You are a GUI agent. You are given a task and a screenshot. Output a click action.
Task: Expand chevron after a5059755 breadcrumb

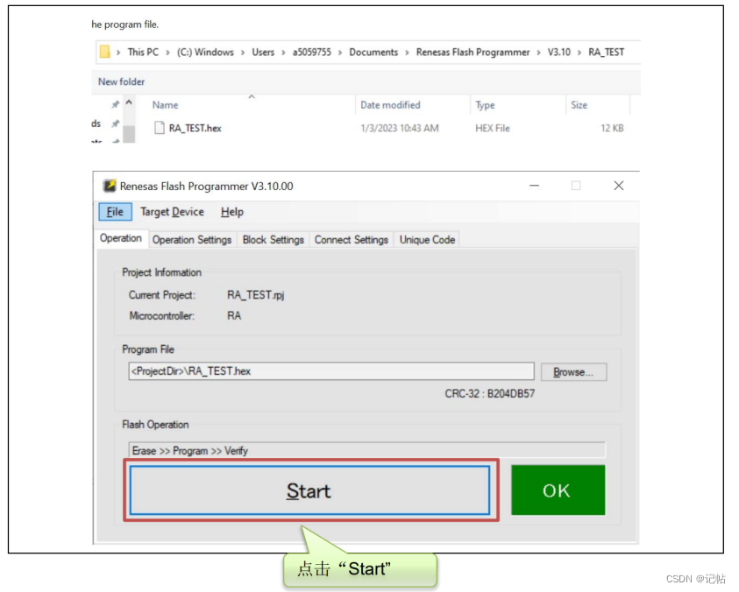[340, 53]
